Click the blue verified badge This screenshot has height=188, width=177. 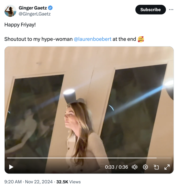[x=50, y=8]
